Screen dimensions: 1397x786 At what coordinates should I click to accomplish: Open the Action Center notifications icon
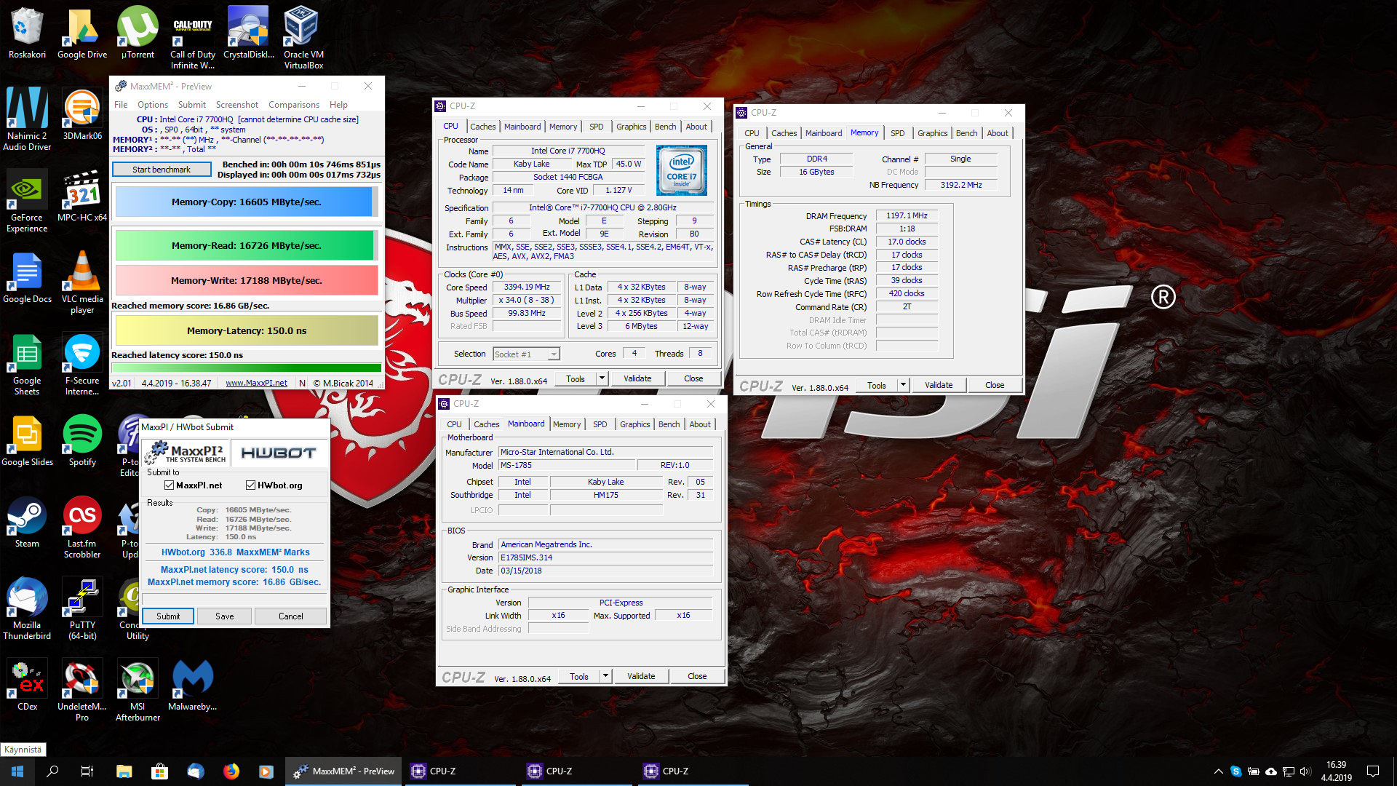tap(1373, 771)
